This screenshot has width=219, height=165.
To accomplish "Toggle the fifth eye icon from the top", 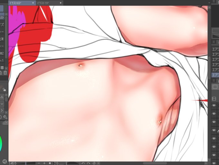I will click(214, 139).
